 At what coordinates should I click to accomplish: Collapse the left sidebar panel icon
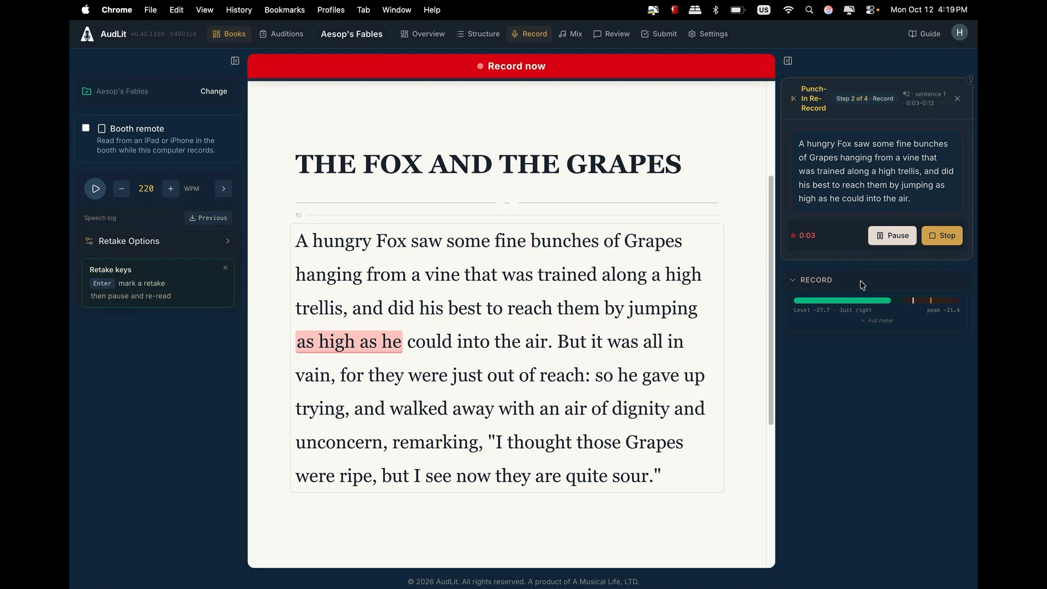coord(235,61)
